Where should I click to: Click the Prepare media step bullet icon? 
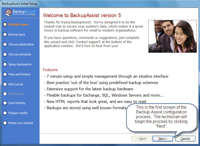tap(5, 113)
